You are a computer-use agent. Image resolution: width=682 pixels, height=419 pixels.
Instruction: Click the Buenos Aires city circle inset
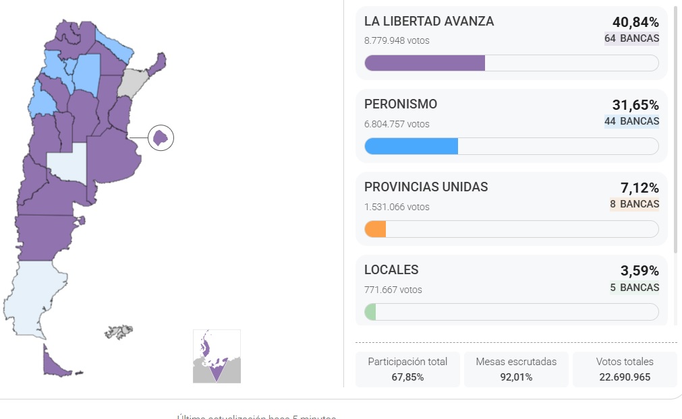(x=161, y=138)
